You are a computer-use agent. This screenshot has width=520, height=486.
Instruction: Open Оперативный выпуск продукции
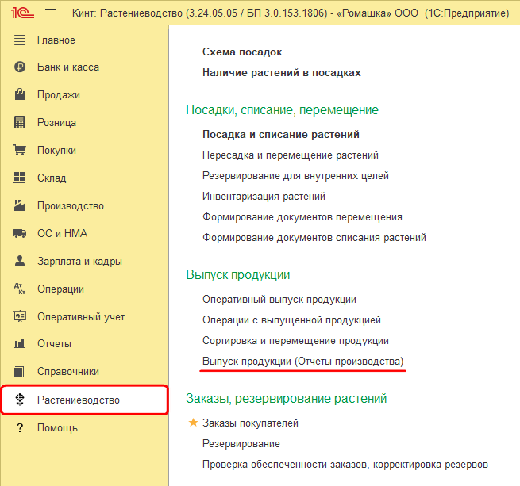point(279,300)
